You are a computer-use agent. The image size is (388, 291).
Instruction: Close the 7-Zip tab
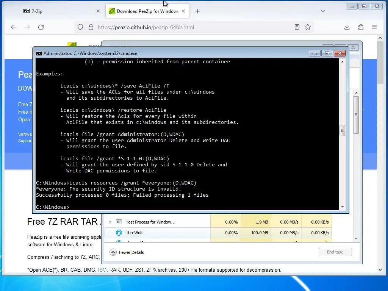click(x=98, y=11)
